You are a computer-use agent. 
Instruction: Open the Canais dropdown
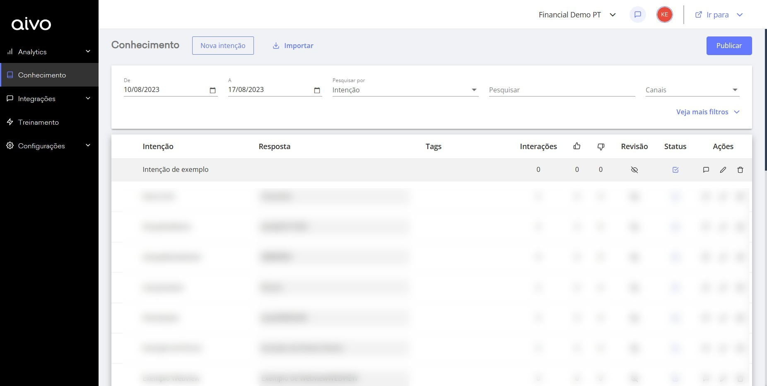point(692,90)
